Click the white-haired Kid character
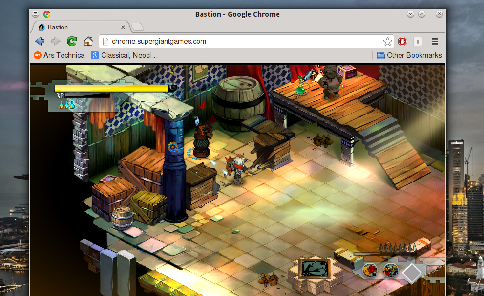The width and height of the screenshot is (484, 296). (x=238, y=169)
